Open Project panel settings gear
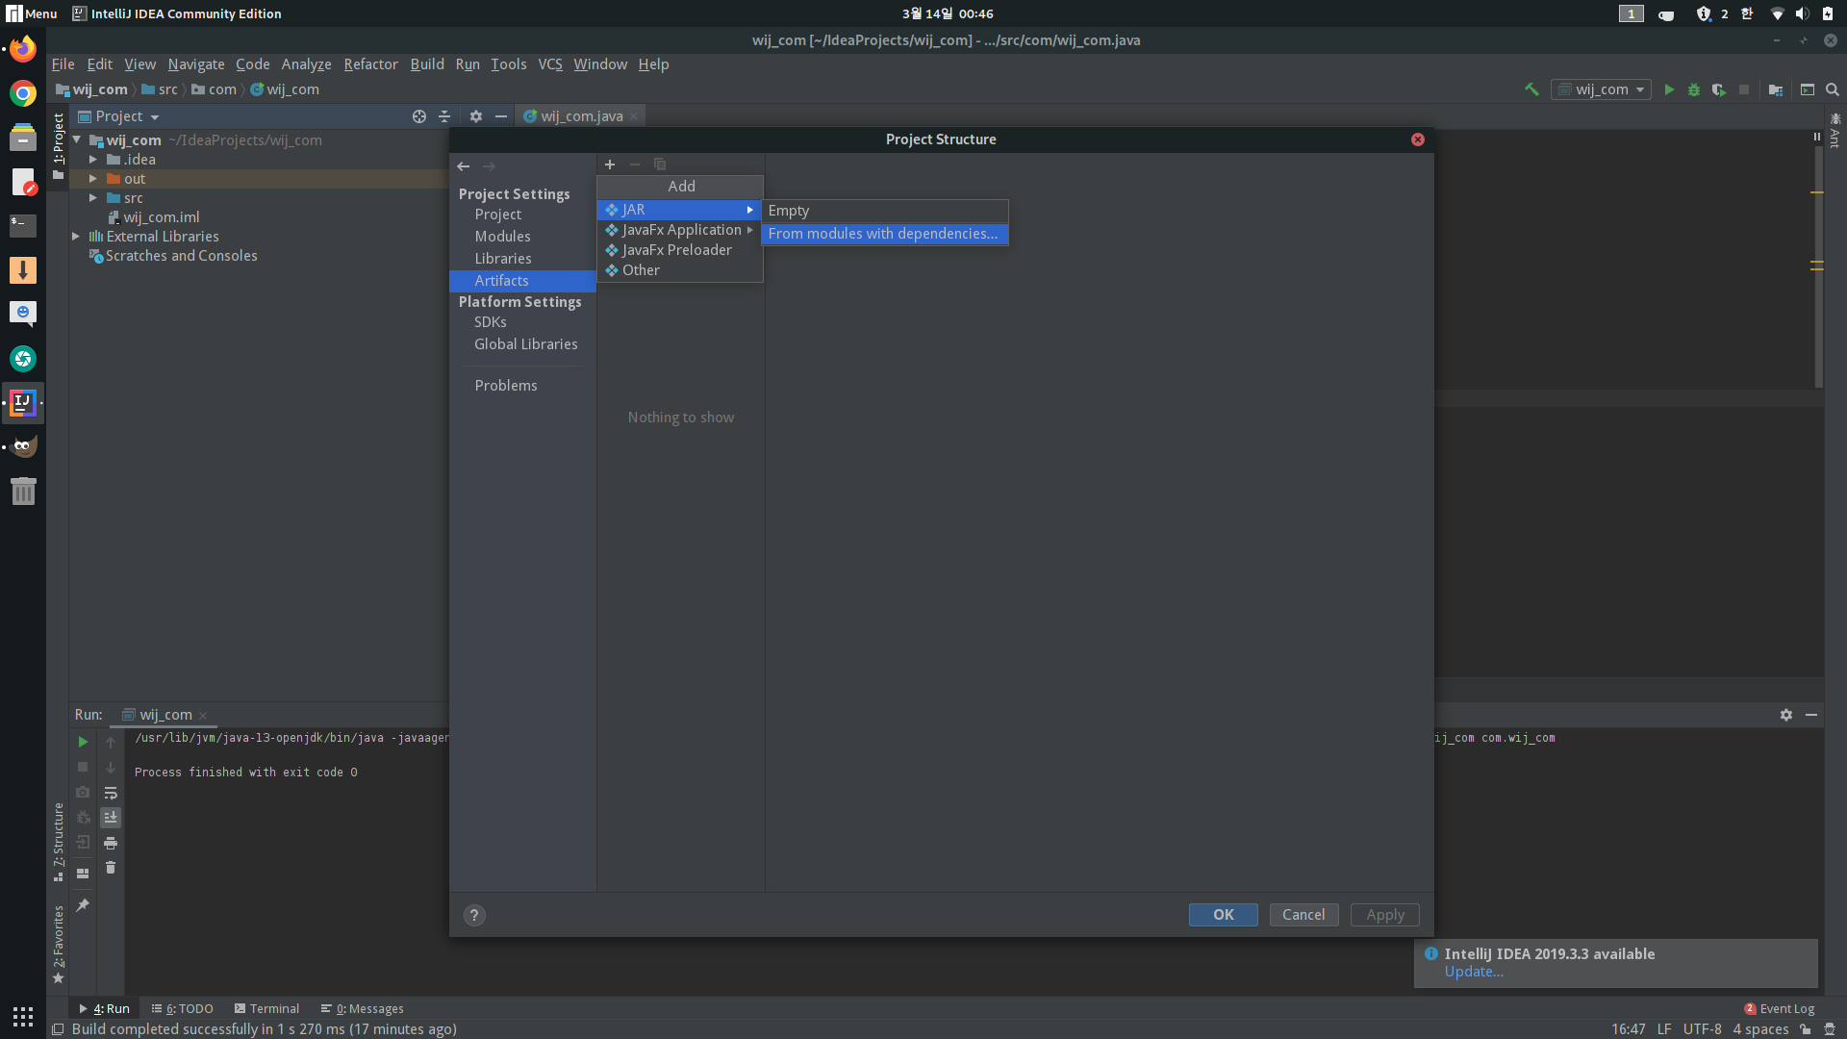Screen dimensions: 1847x1039 476,116
